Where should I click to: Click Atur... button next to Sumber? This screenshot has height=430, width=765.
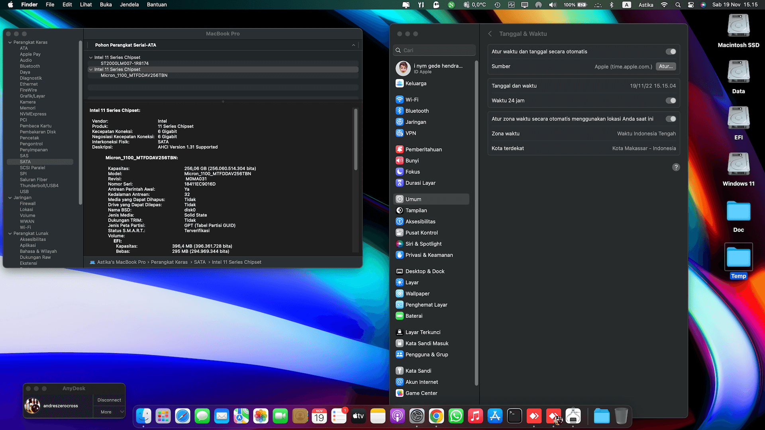666,66
